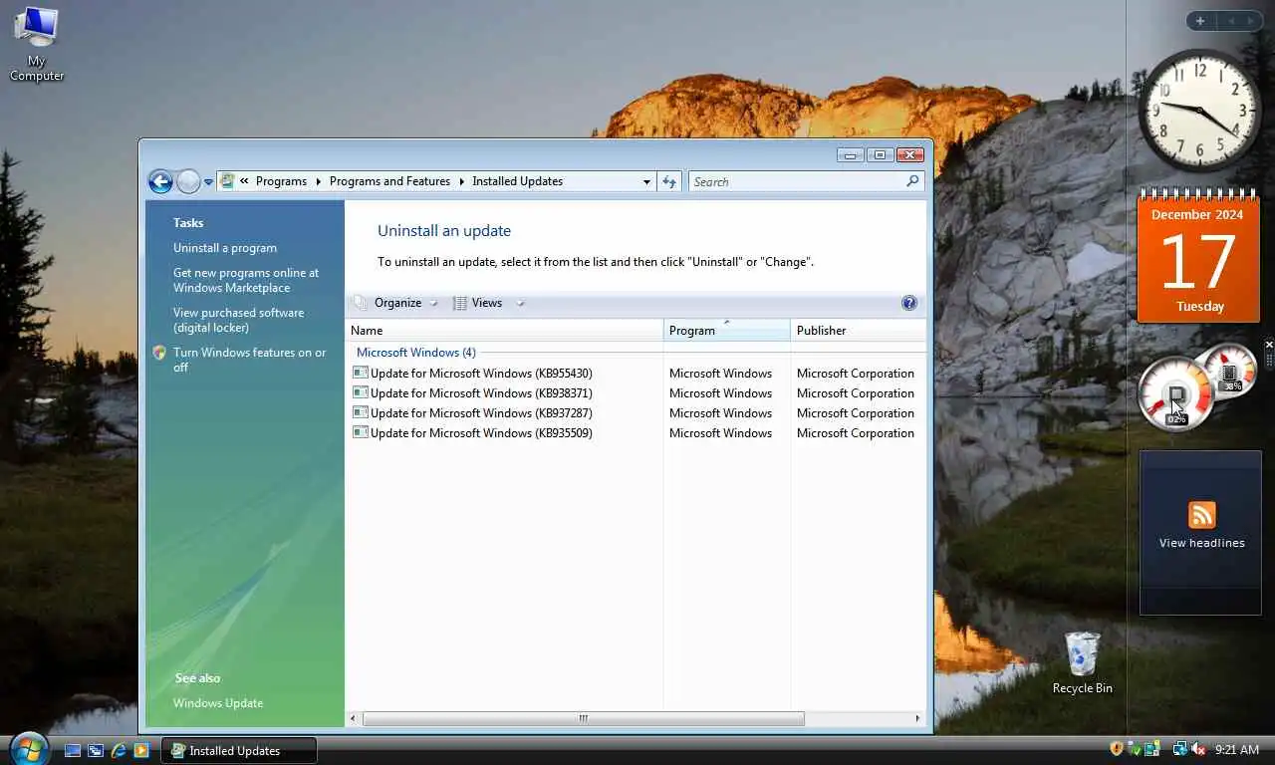The image size is (1275, 765).
Task: Click the Installed Updates breadcrumb
Action: (517, 181)
